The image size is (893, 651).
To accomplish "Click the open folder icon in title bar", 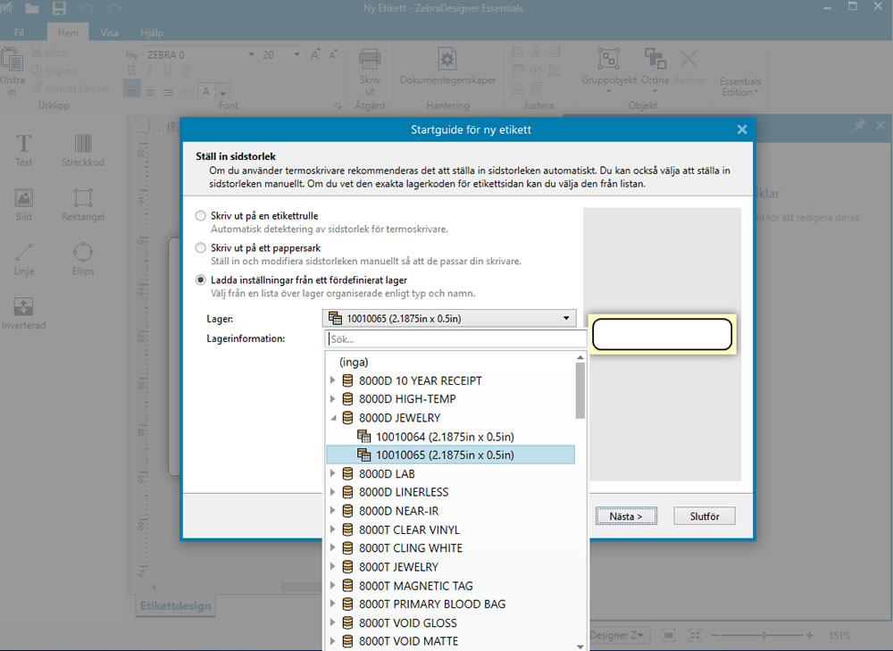I will [x=32, y=8].
